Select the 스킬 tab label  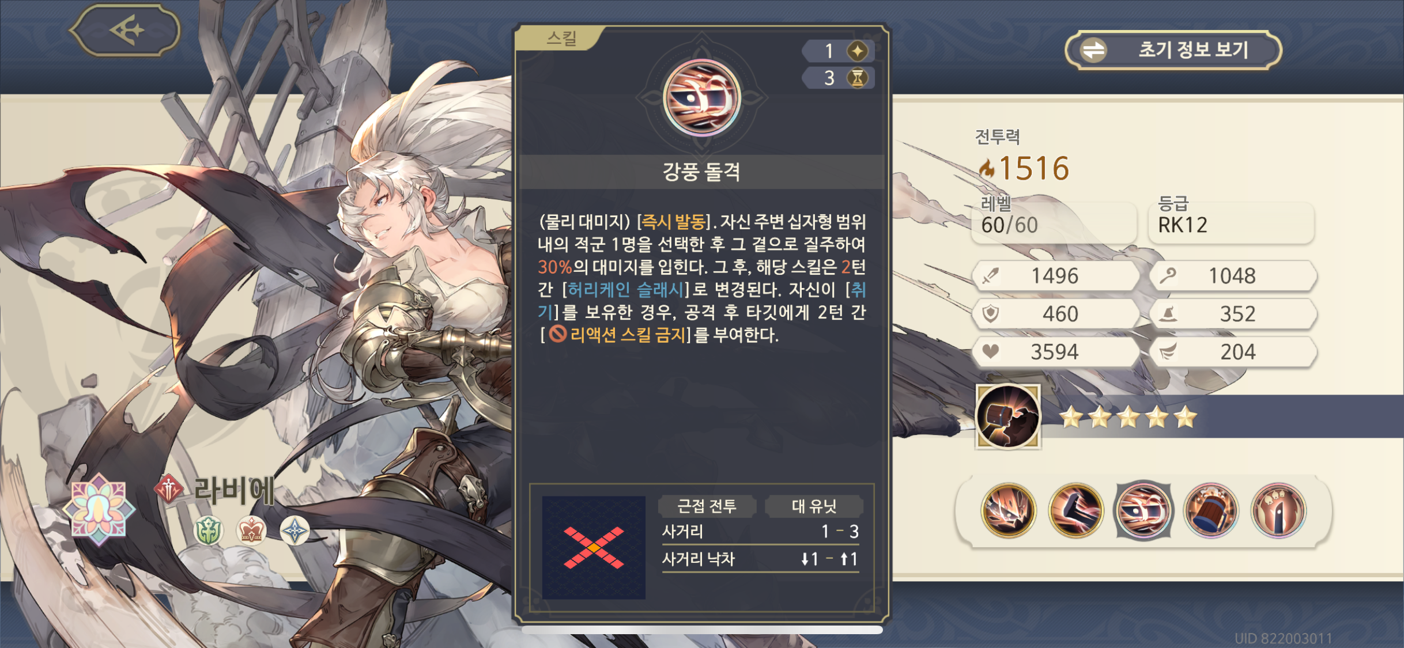pos(561,38)
